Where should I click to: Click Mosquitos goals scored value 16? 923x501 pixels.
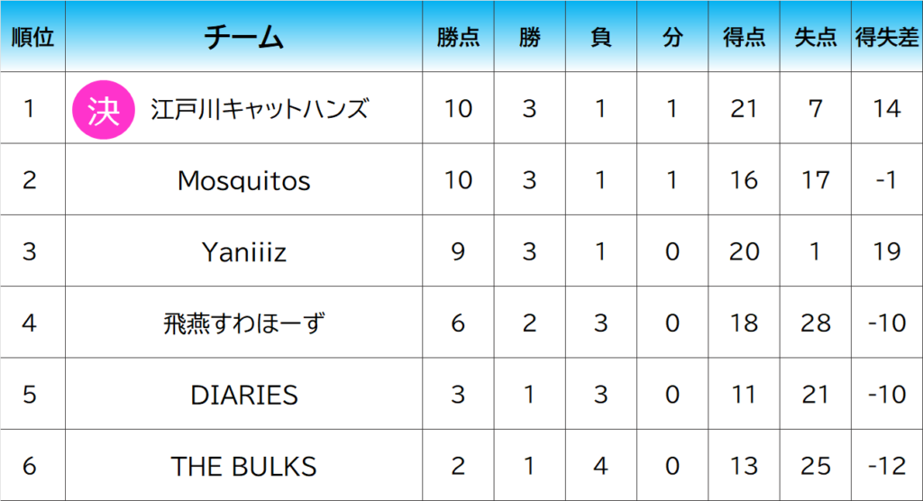[745, 180]
